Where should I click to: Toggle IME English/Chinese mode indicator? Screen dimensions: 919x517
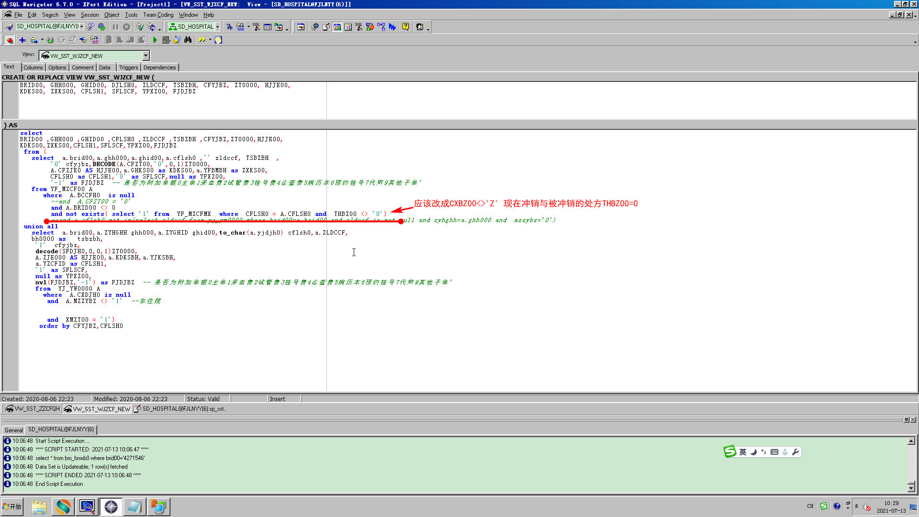(742, 452)
